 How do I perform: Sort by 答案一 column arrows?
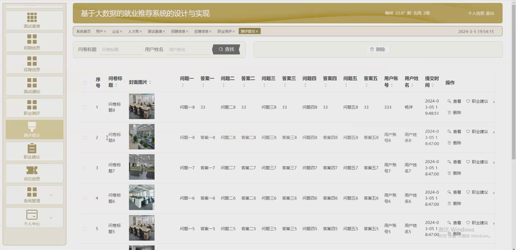point(203,85)
